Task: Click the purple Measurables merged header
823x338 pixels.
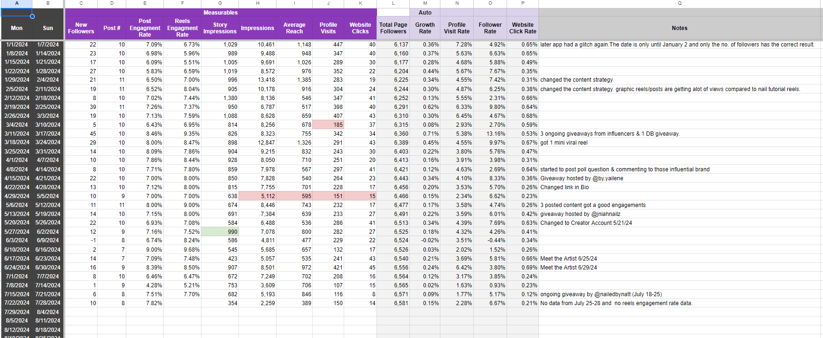Action: click(x=220, y=13)
